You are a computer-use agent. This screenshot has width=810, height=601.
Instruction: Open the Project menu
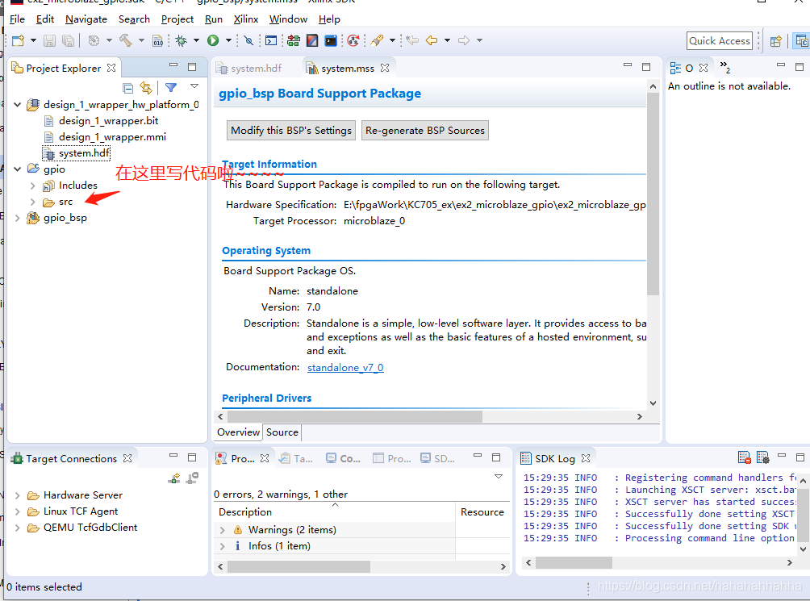click(x=177, y=19)
